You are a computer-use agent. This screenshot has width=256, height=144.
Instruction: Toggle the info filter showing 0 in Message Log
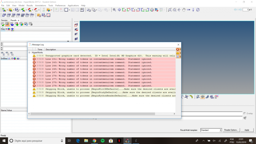pyautogui.click(x=178, y=57)
